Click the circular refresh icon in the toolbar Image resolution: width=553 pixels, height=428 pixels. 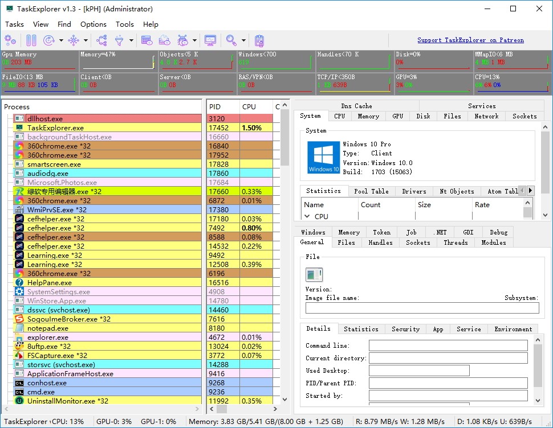click(x=48, y=40)
